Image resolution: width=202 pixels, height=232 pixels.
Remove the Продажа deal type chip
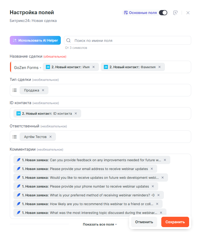(x=43, y=90)
